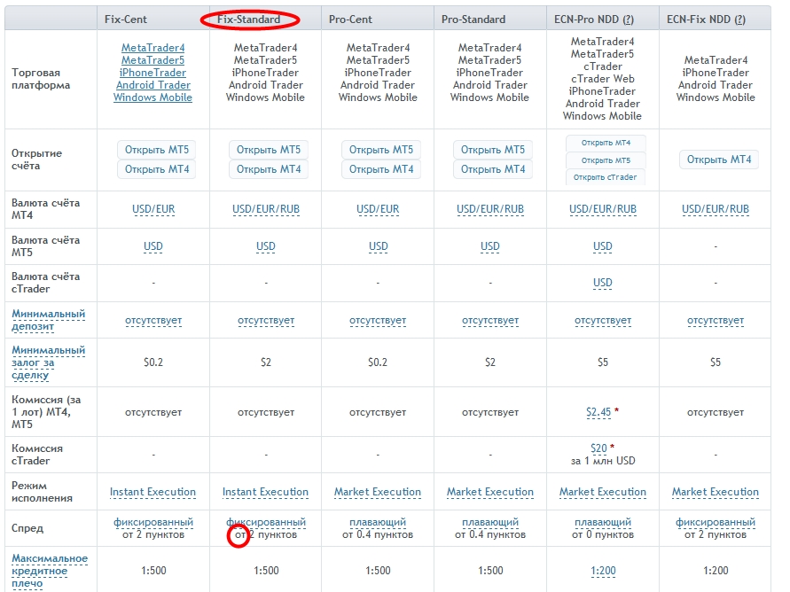Click плавающий spread link in Pro-Standard column
Image resolution: width=790 pixels, height=592 pixels.
click(490, 523)
